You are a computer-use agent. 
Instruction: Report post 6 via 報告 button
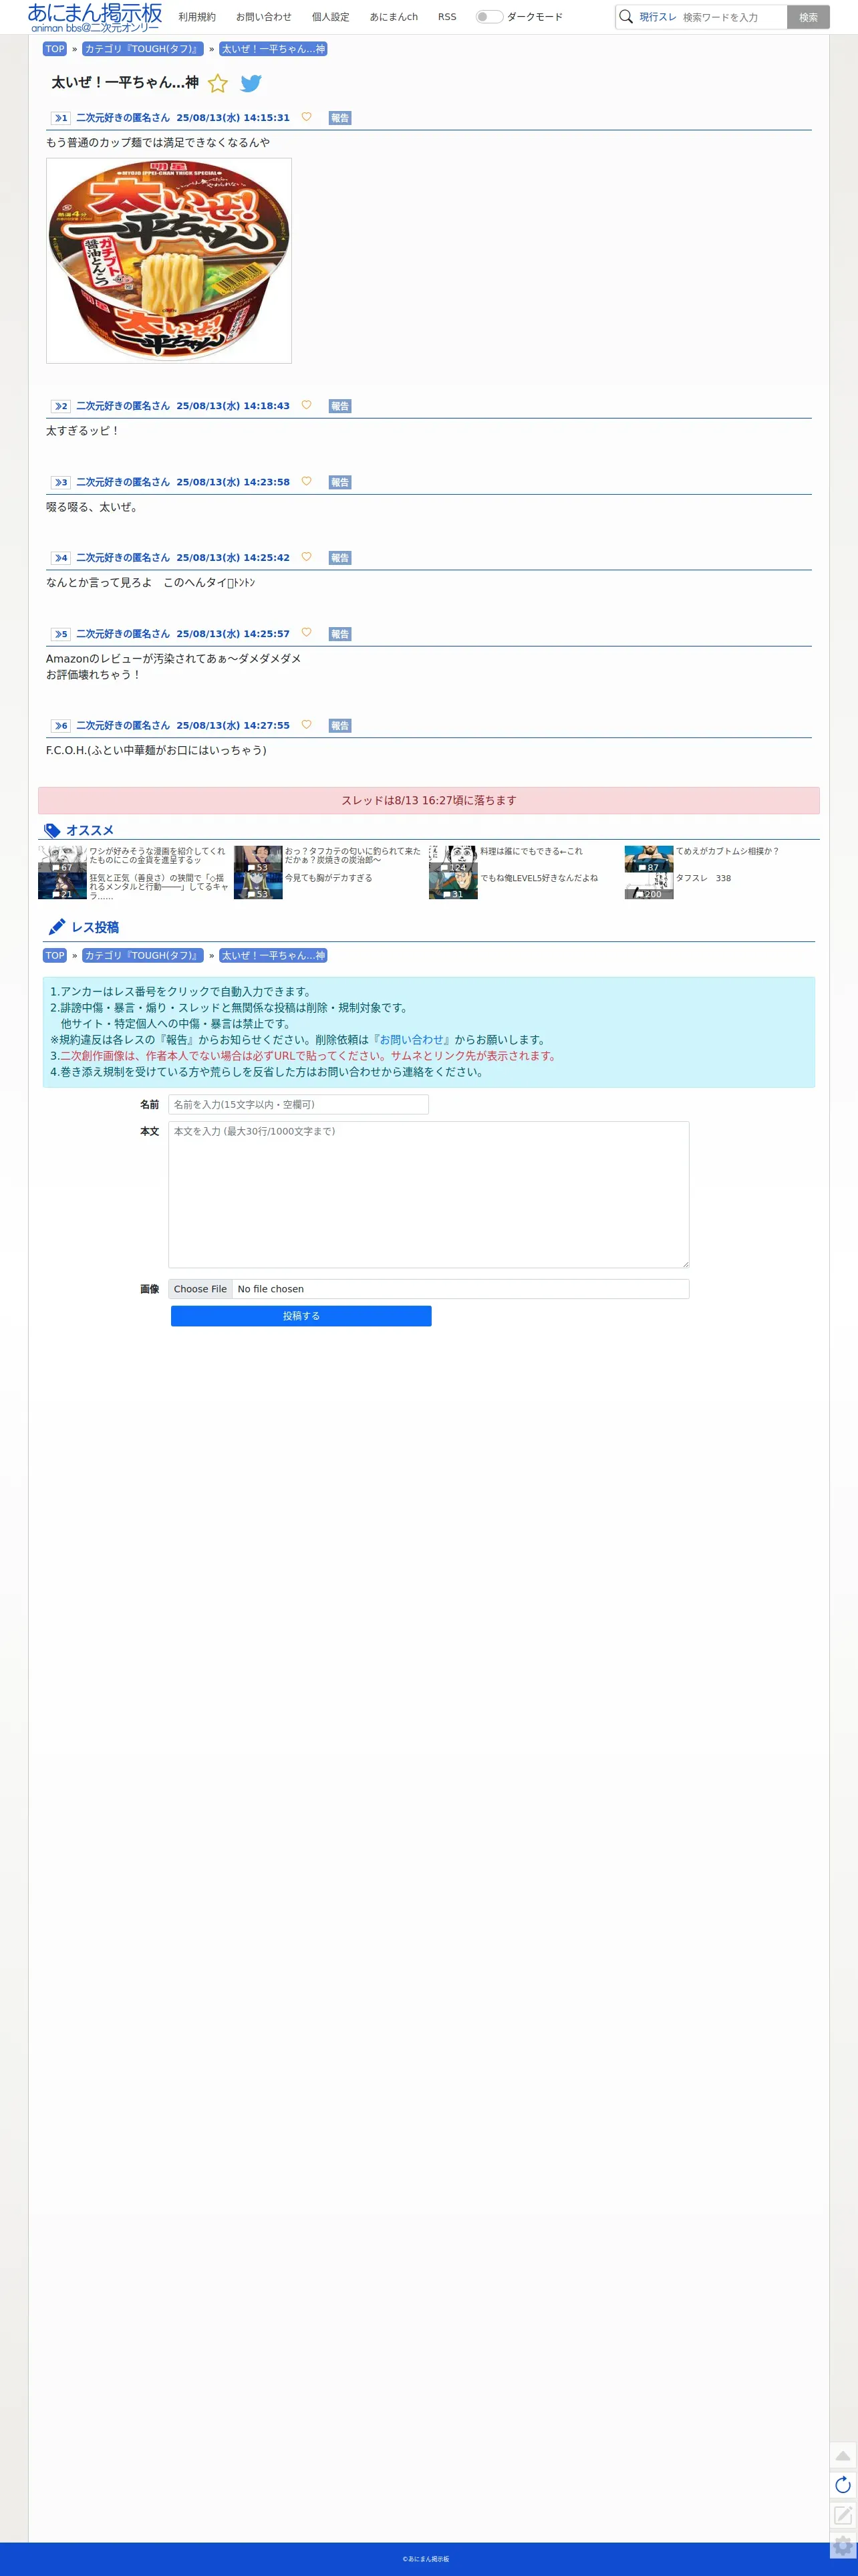tap(340, 726)
